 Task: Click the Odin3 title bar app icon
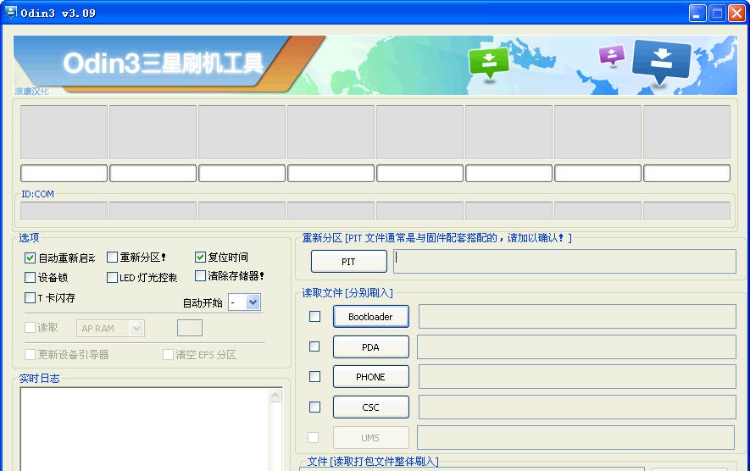[x=10, y=12]
